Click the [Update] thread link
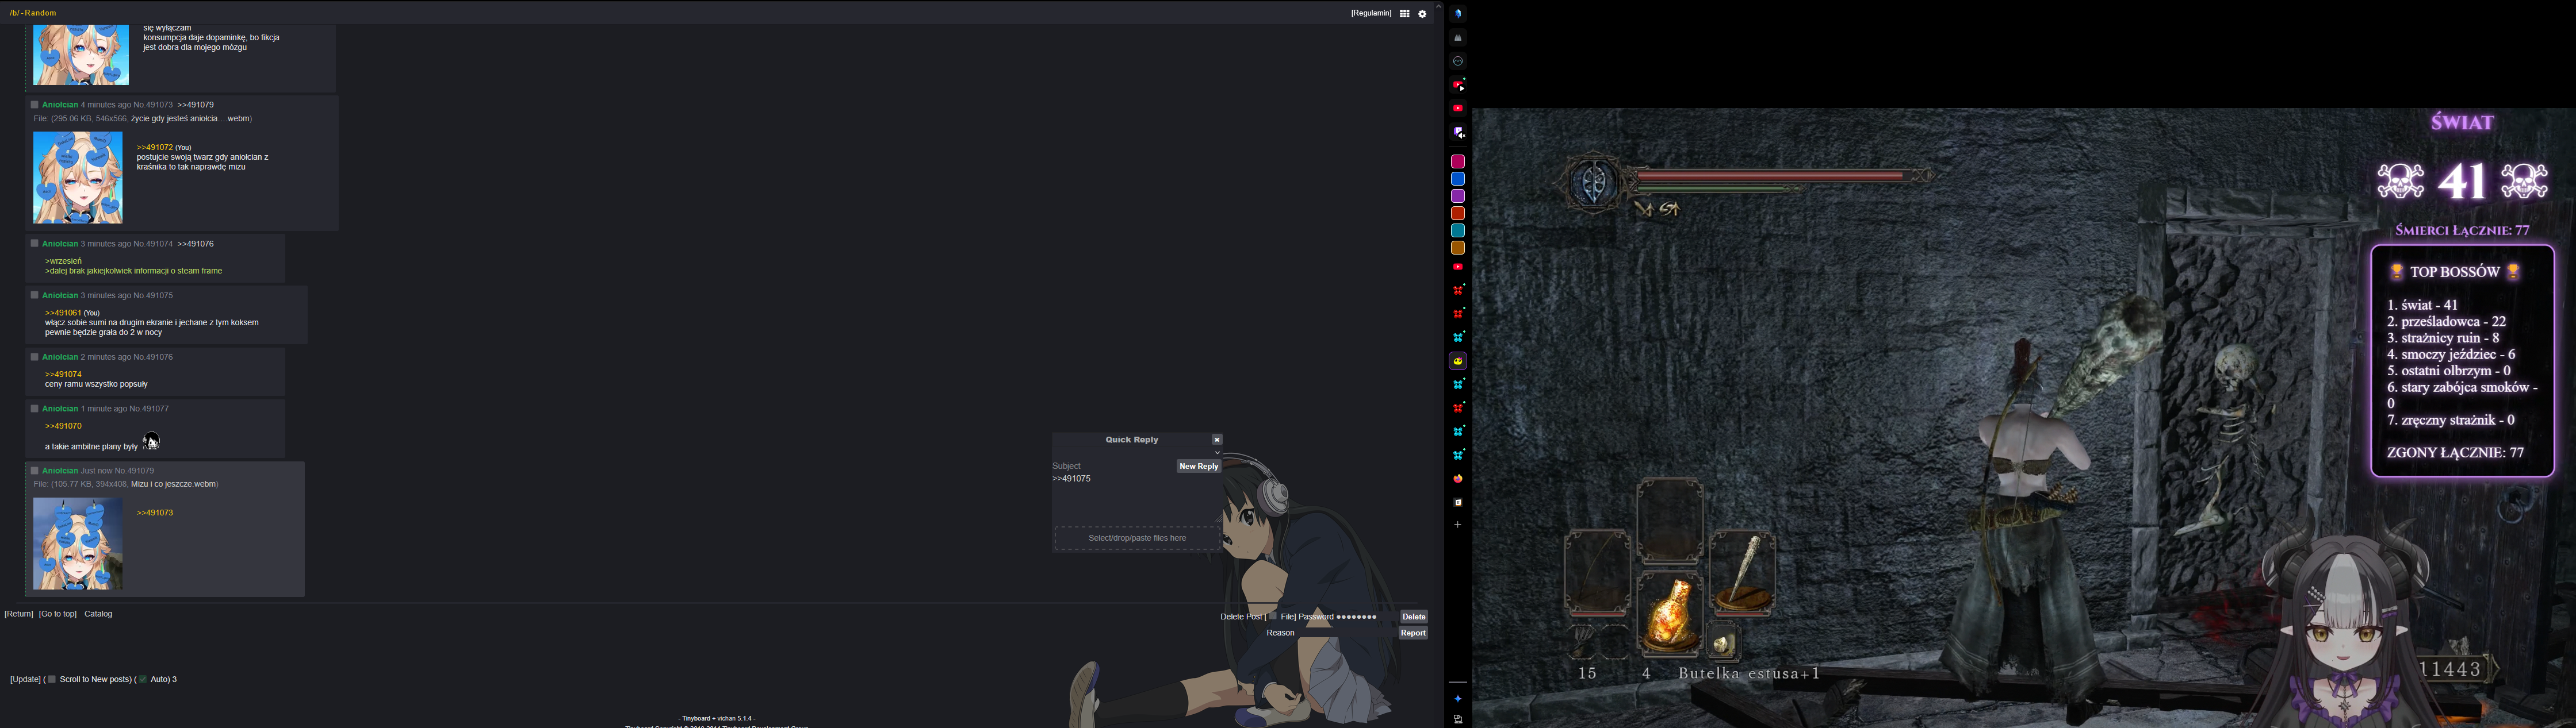 [x=25, y=680]
